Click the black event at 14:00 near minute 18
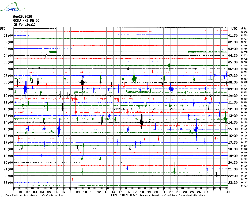Viewport: 249px width, 199px height. (x=142, y=122)
